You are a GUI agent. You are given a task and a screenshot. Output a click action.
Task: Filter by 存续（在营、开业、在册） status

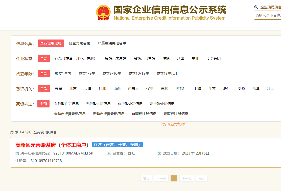[x=76, y=58]
